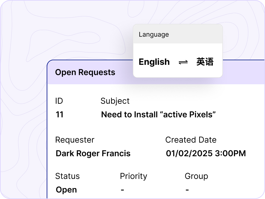Open the Open Requests header title
The image size is (265, 199).
coord(85,72)
